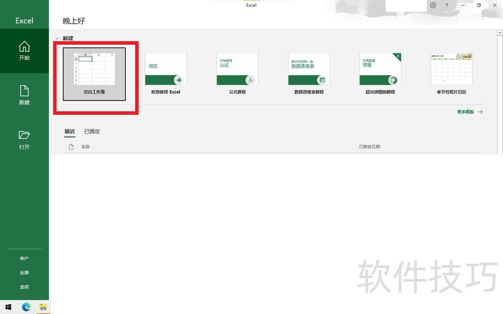Switch to the 已固定 tab
The width and height of the screenshot is (503, 314).
pyautogui.click(x=92, y=131)
